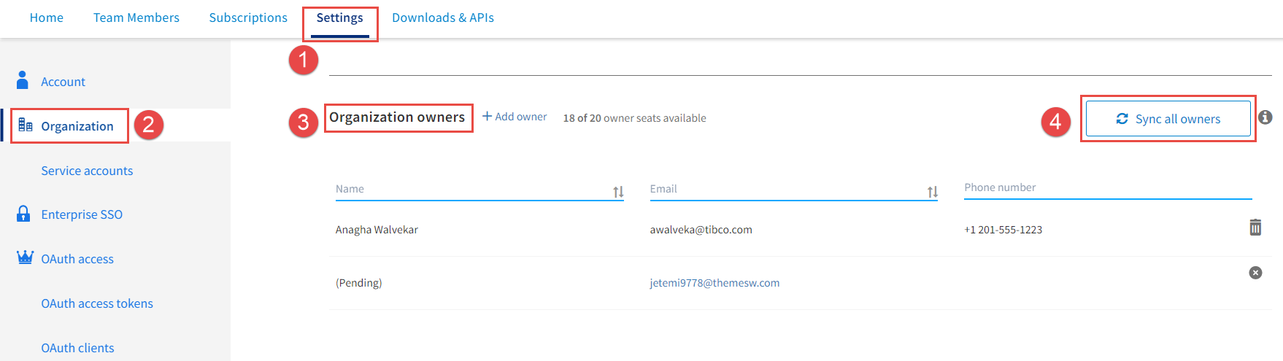Sort owners by Name column arrows
The image size is (1283, 361).
(618, 192)
